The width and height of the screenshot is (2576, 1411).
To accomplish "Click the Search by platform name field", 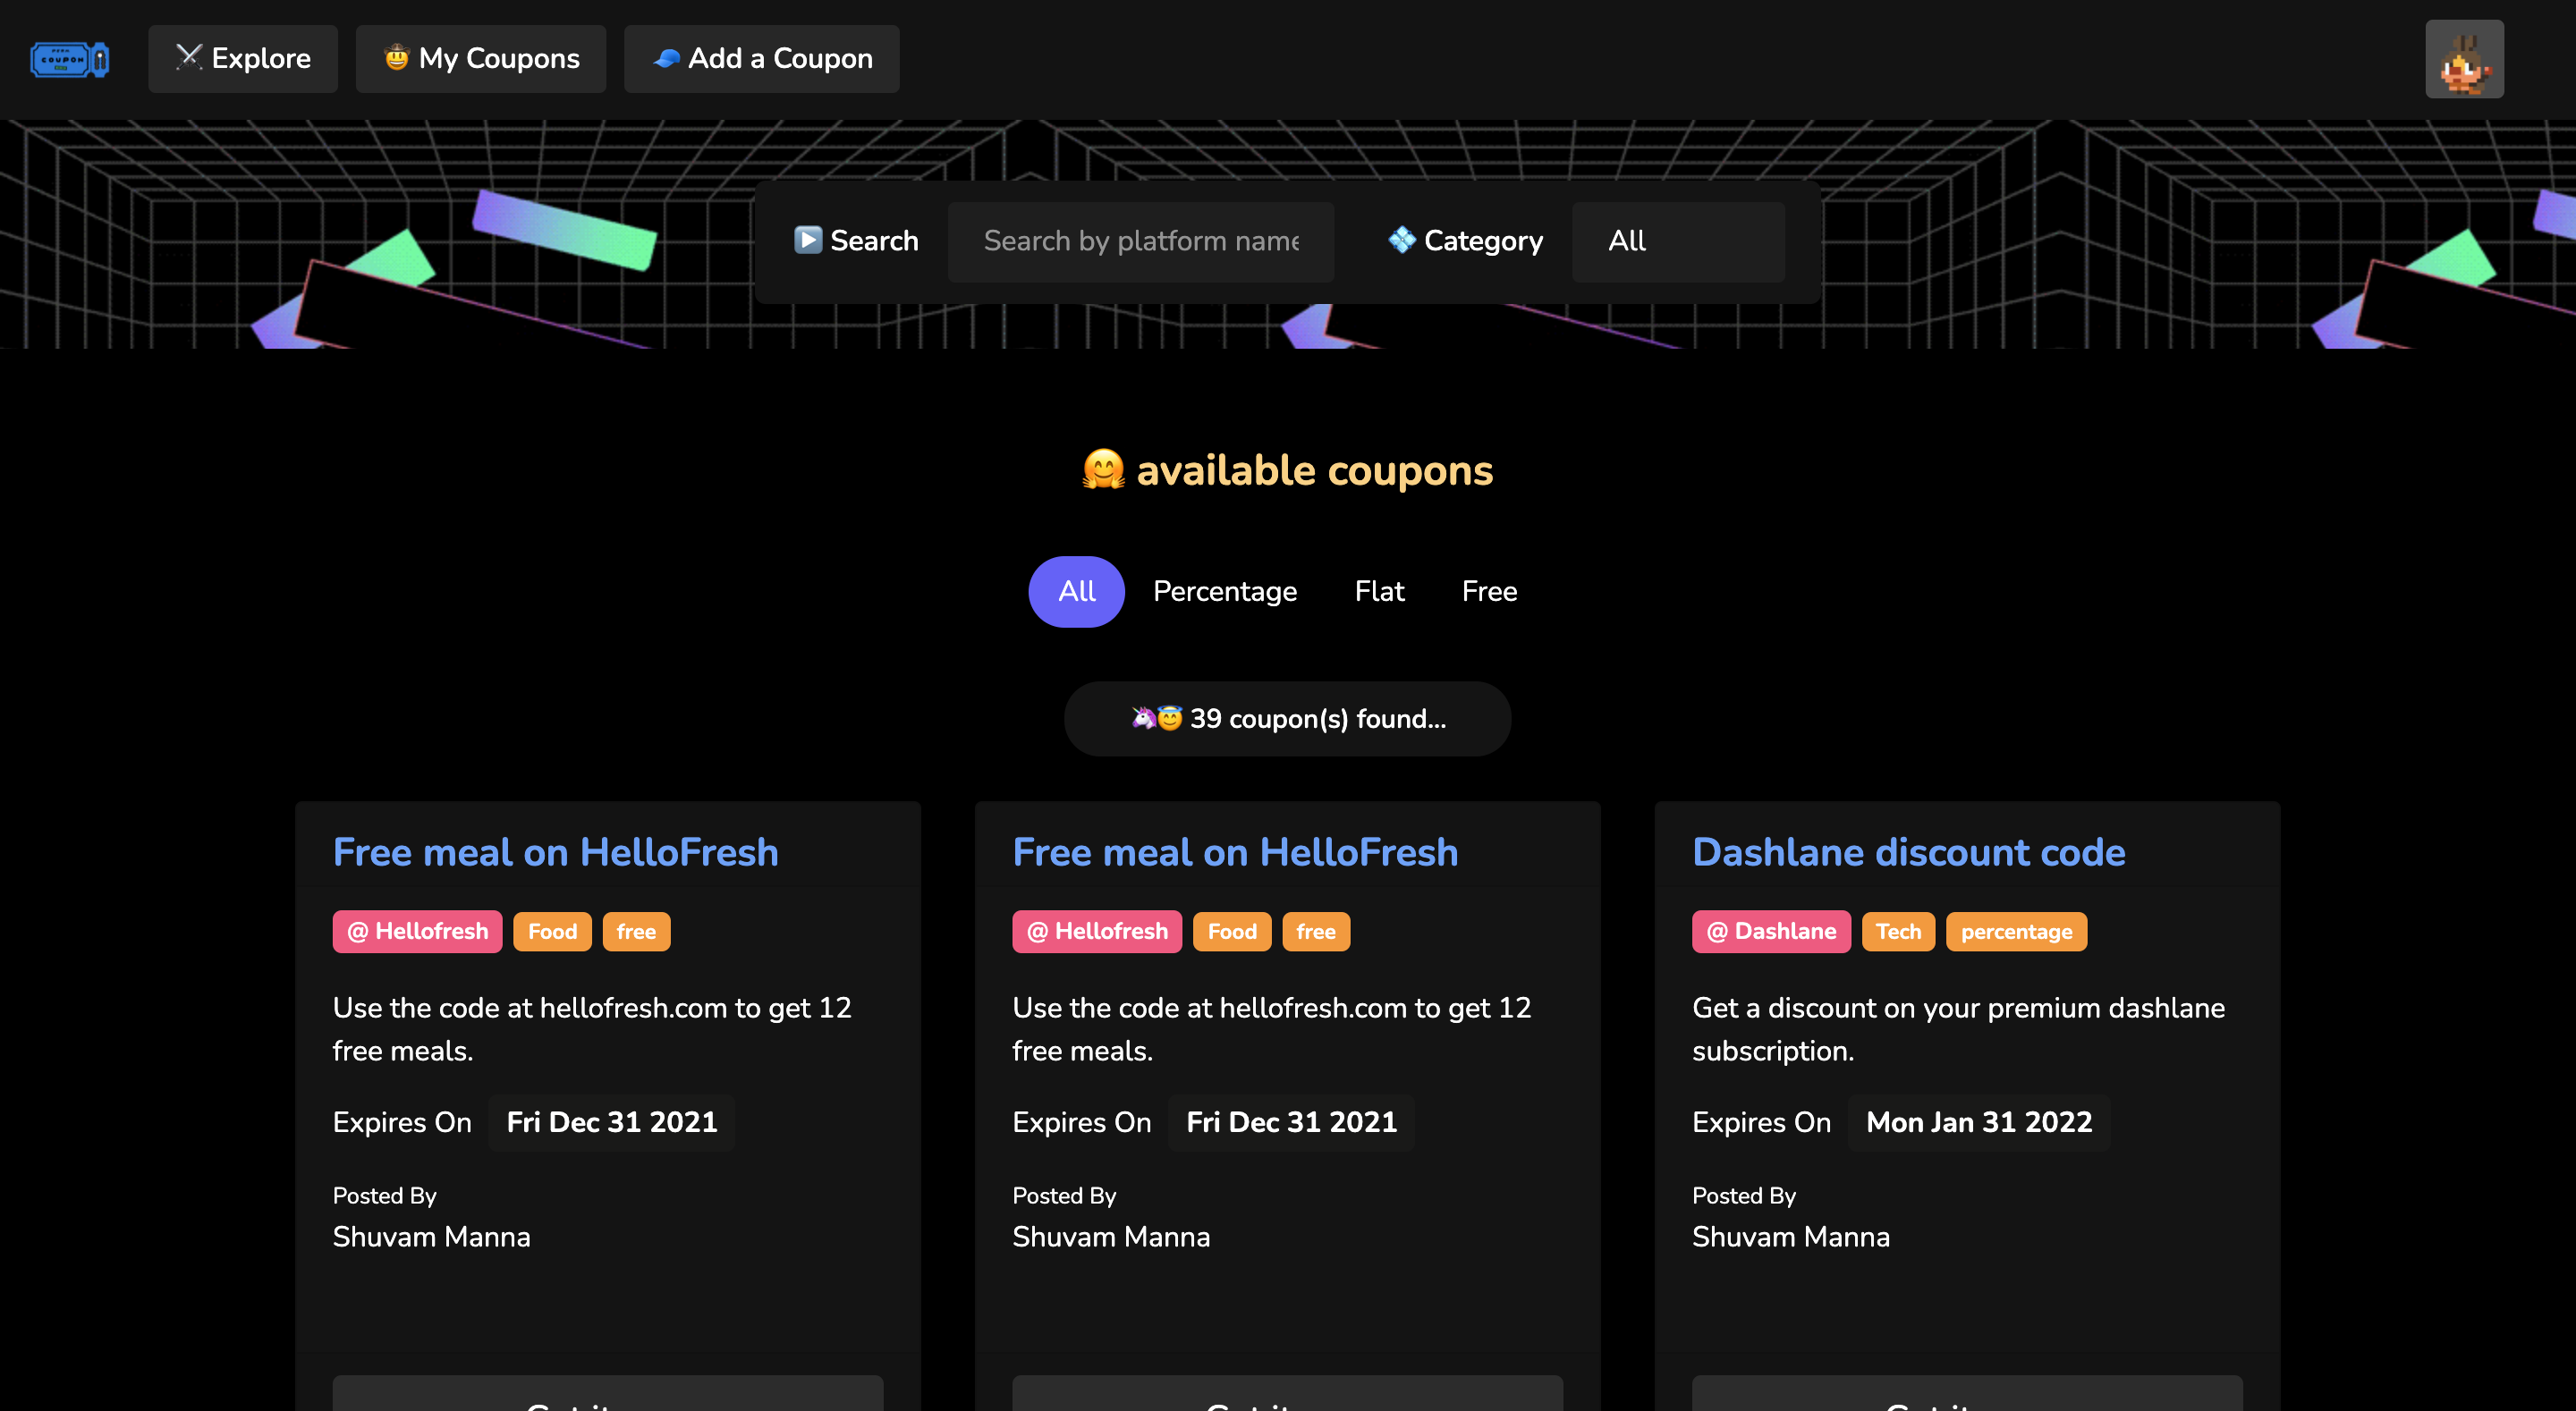I will coord(1140,241).
